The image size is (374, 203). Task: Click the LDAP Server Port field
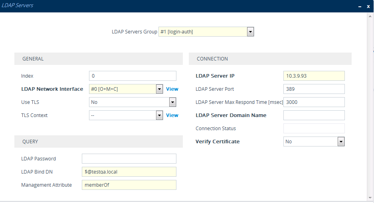pyautogui.click(x=314, y=89)
